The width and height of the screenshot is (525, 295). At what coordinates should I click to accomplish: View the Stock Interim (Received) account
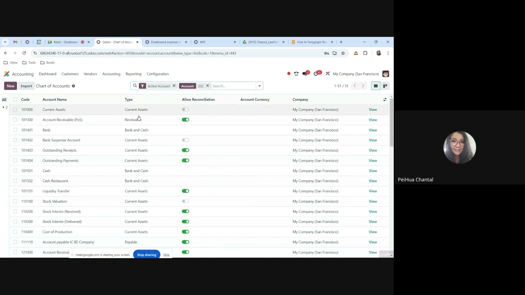coord(373,211)
